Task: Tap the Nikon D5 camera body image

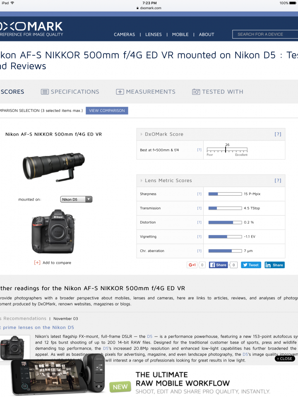Action: [53, 231]
